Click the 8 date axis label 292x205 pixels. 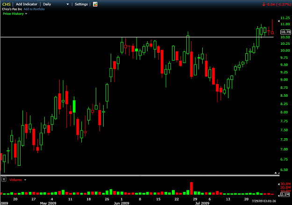140,199
